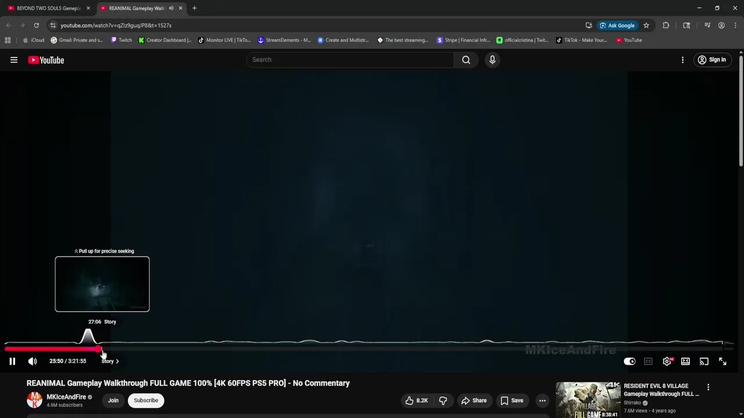Open Gmail bookmark
This screenshot has height=418, width=744.
(x=77, y=40)
